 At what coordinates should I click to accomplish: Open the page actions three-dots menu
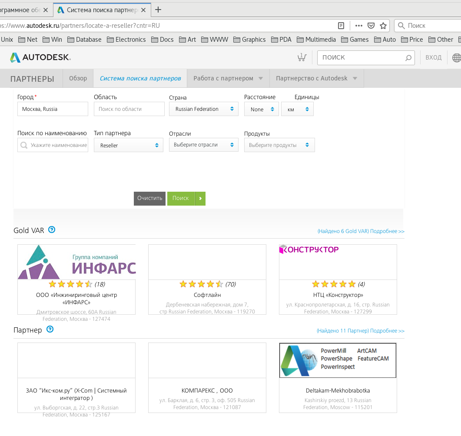pyautogui.click(x=359, y=26)
